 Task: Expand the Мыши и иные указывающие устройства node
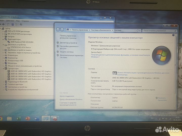[x=3, y=66]
